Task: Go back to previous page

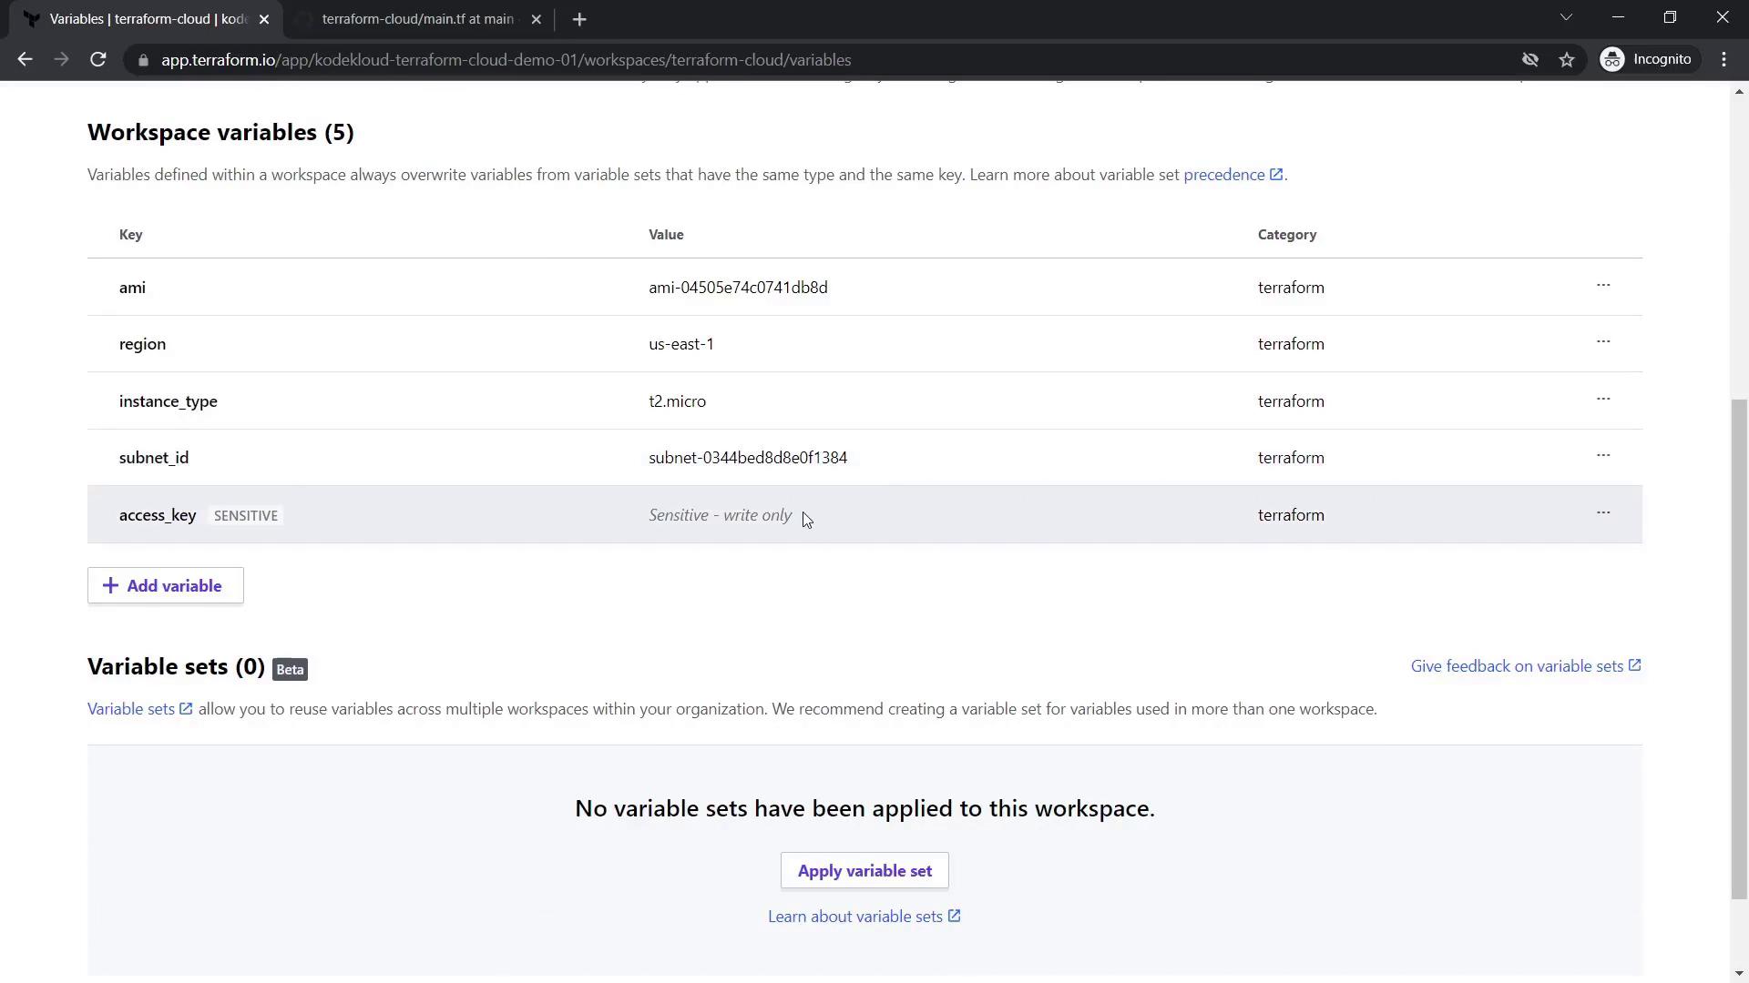Action: click(25, 60)
